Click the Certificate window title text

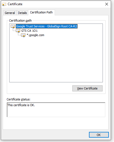click(x=15, y=4)
